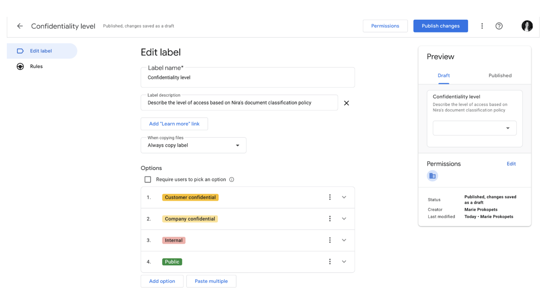547x296 pixels.
Task: Open more options for Customer confidential
Action: (330, 197)
